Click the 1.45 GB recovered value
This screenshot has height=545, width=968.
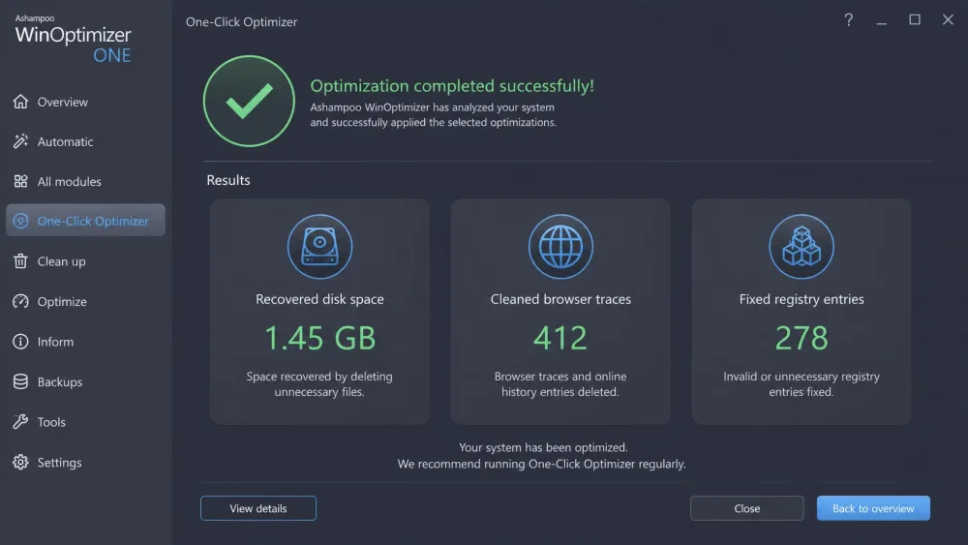tap(319, 338)
